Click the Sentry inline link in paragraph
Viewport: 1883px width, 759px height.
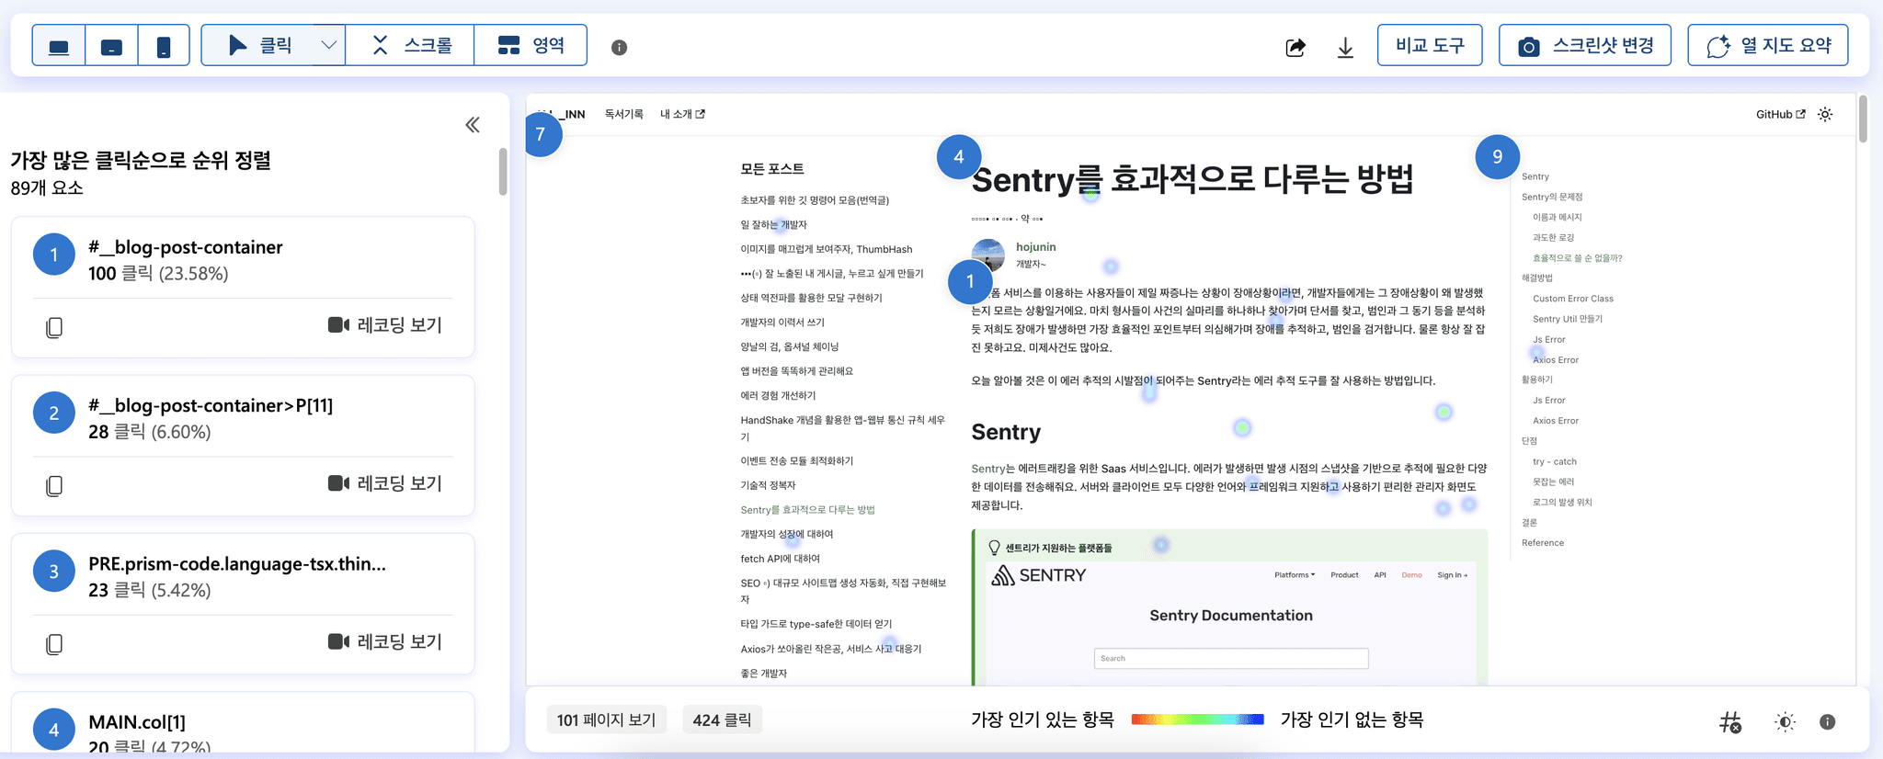click(988, 469)
